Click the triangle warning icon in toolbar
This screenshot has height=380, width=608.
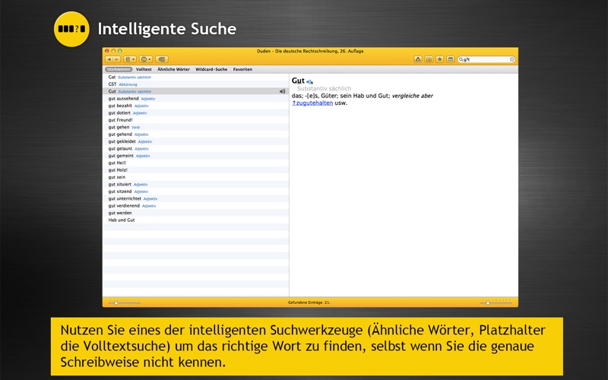tap(418, 59)
